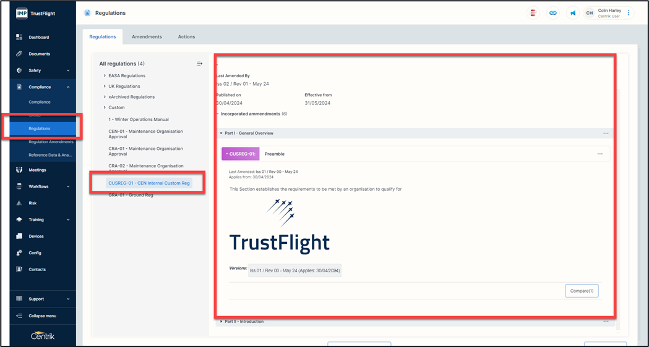Expand UK Regulations tree node
Image resolution: width=649 pixels, height=347 pixels.
point(105,86)
